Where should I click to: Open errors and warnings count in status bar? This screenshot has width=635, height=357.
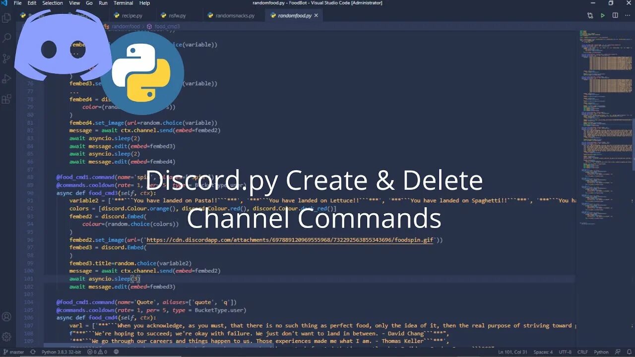(97, 352)
